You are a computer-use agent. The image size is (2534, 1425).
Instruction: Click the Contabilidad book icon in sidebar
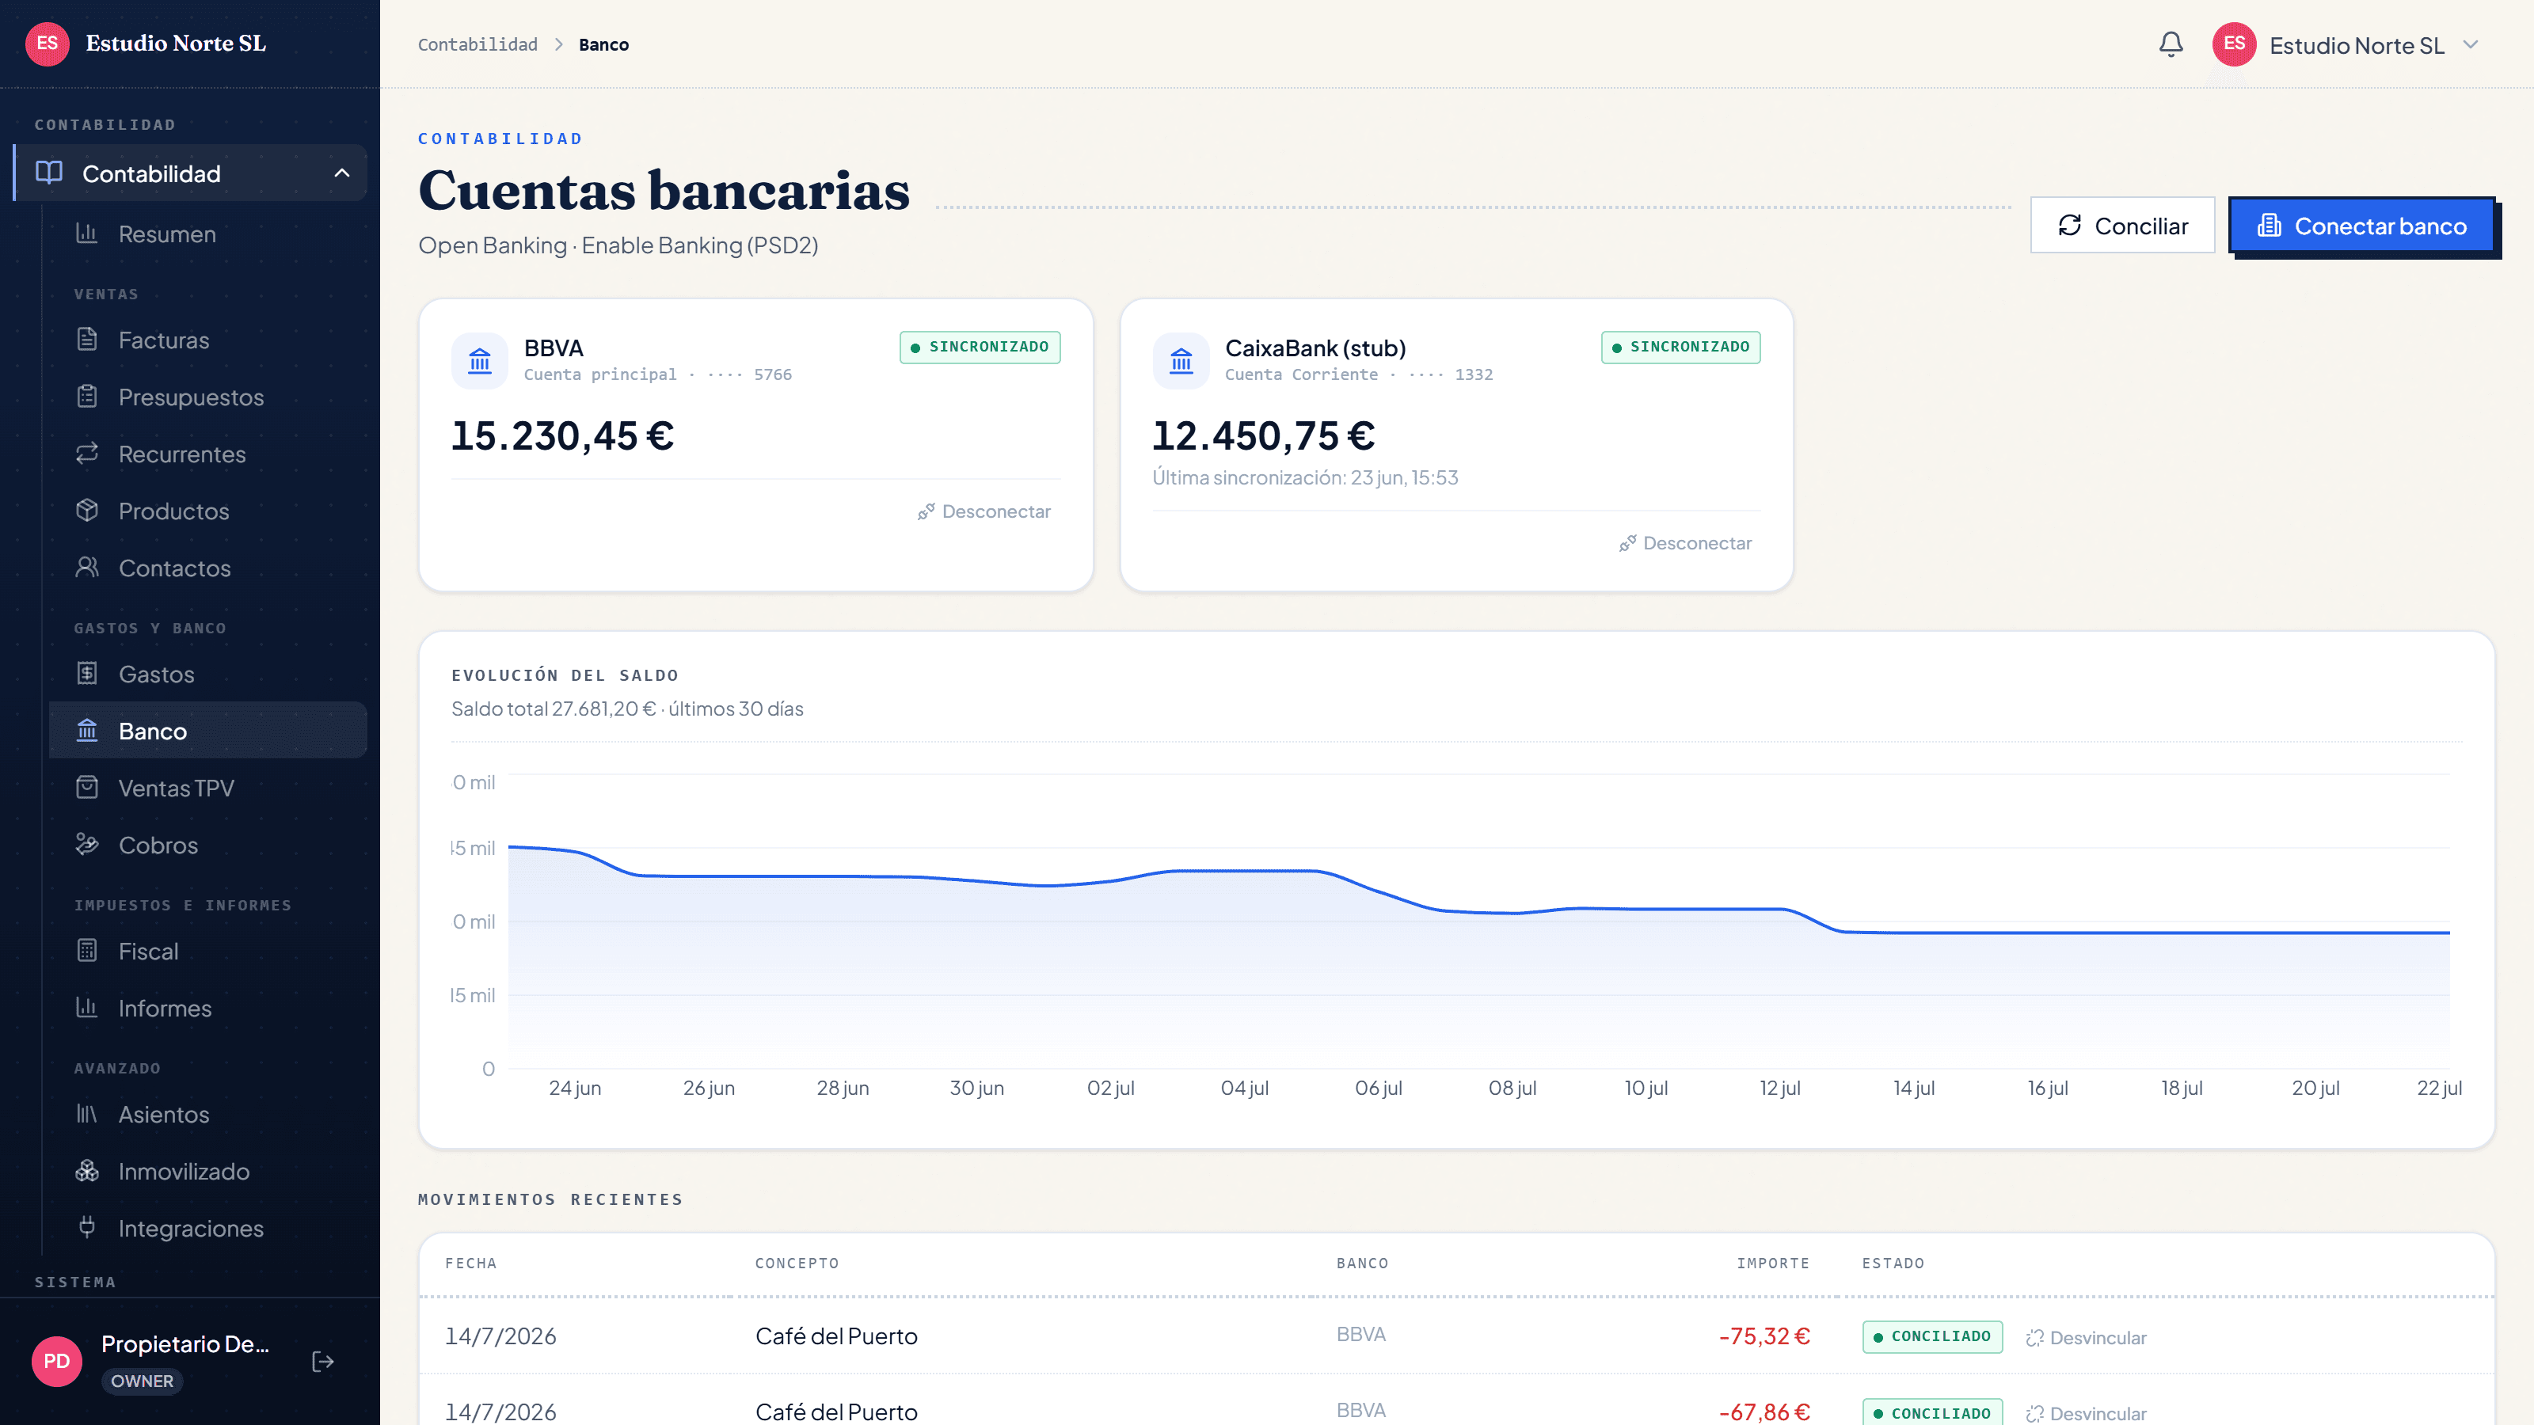pyautogui.click(x=49, y=173)
